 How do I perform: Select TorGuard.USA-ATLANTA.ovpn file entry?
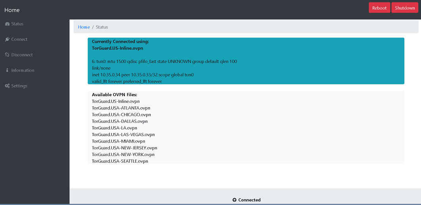pos(121,108)
